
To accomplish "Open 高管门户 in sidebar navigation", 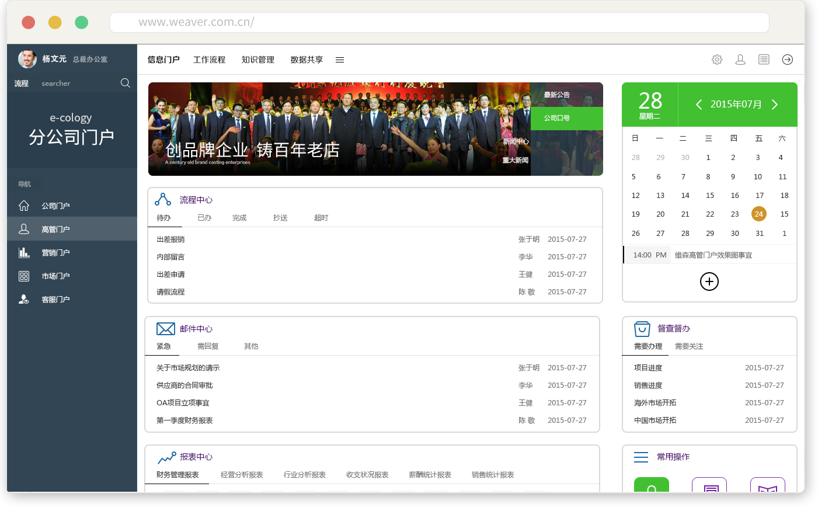I will (x=55, y=230).
